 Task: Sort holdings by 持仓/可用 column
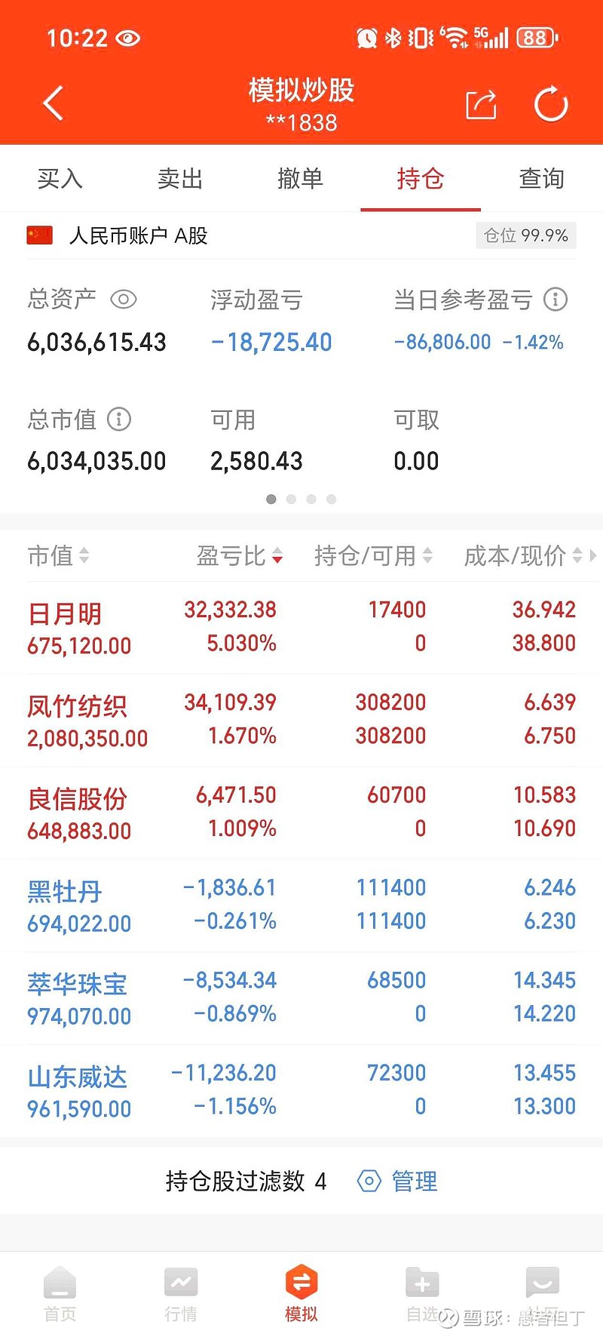(374, 556)
